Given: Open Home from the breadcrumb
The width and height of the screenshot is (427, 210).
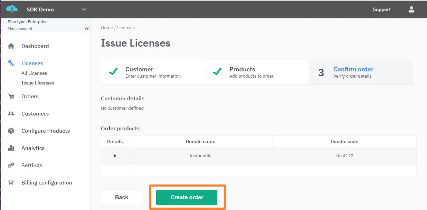Looking at the screenshot, I should coord(107,28).
